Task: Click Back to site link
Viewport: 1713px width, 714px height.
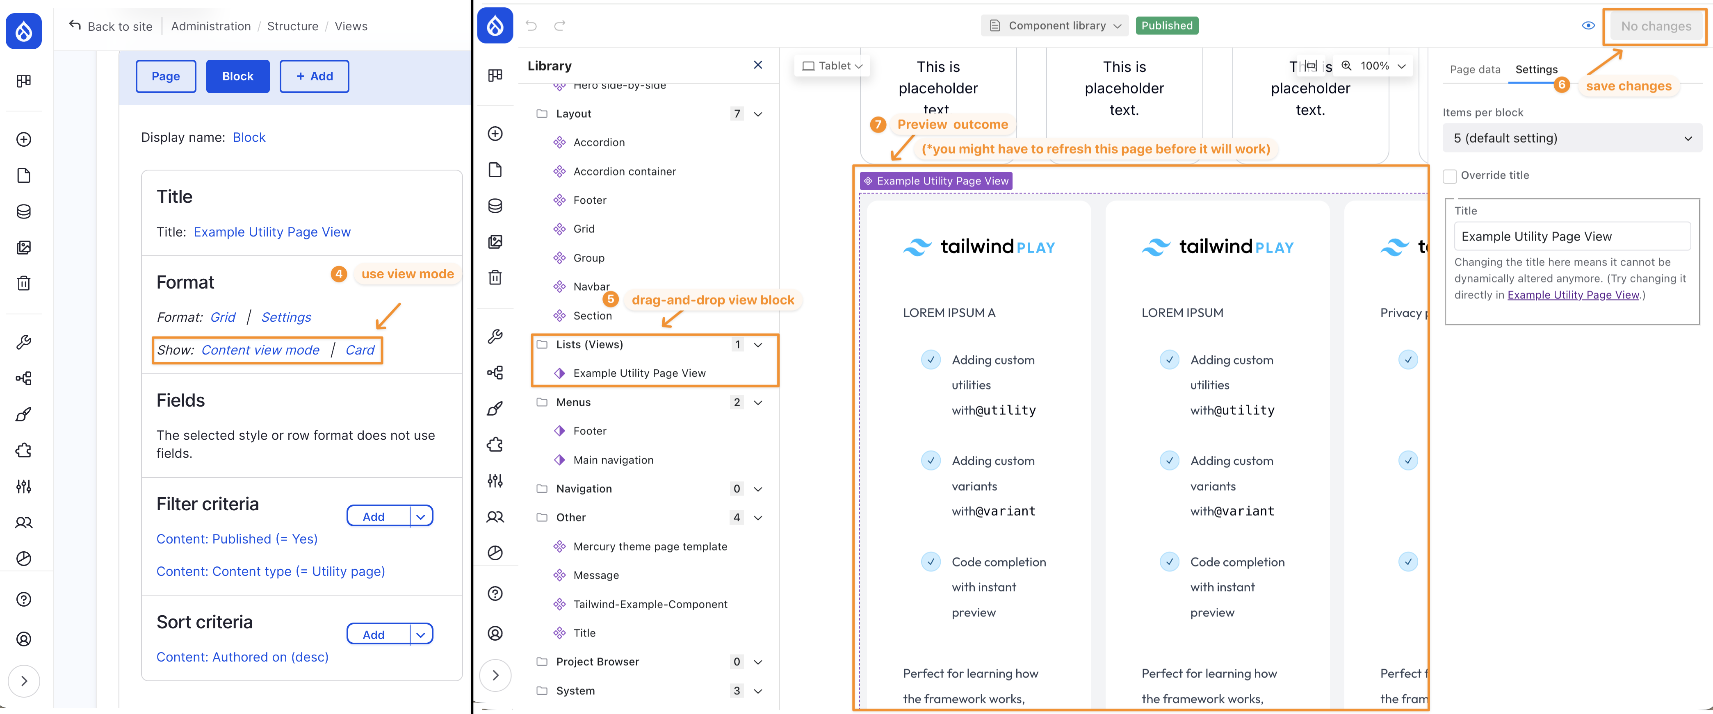Action: coord(110,26)
